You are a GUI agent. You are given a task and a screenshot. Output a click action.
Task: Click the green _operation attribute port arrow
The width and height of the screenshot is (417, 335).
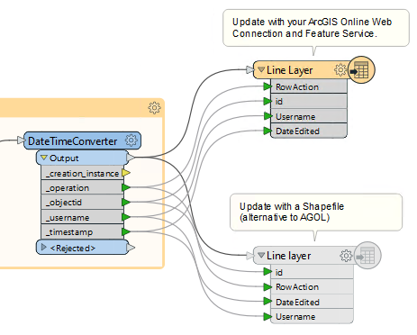click(x=126, y=187)
